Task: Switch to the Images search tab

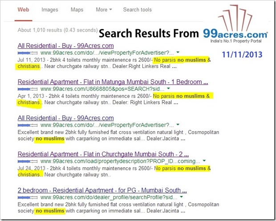Action: coord(49,9)
